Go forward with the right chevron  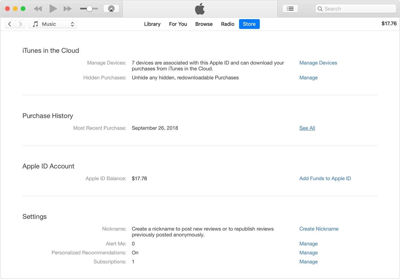pos(20,24)
